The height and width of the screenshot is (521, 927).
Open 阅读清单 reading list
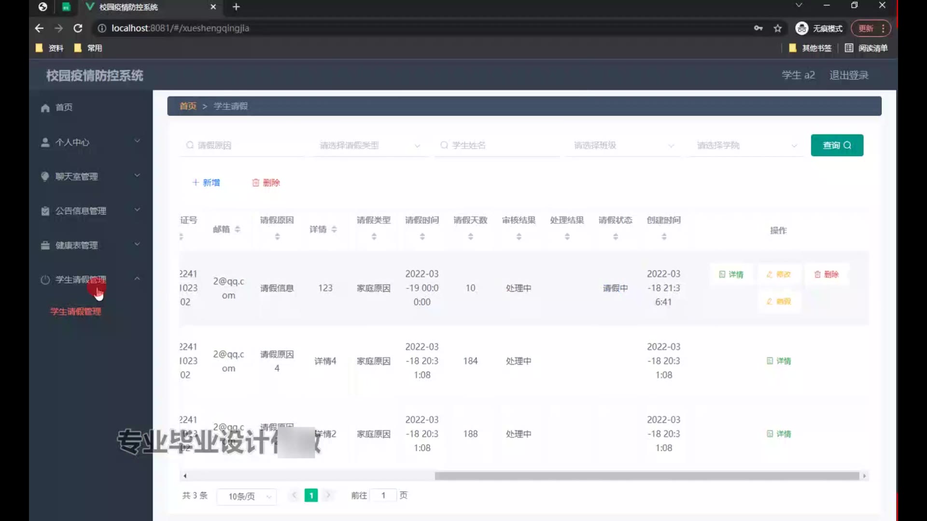coord(867,48)
